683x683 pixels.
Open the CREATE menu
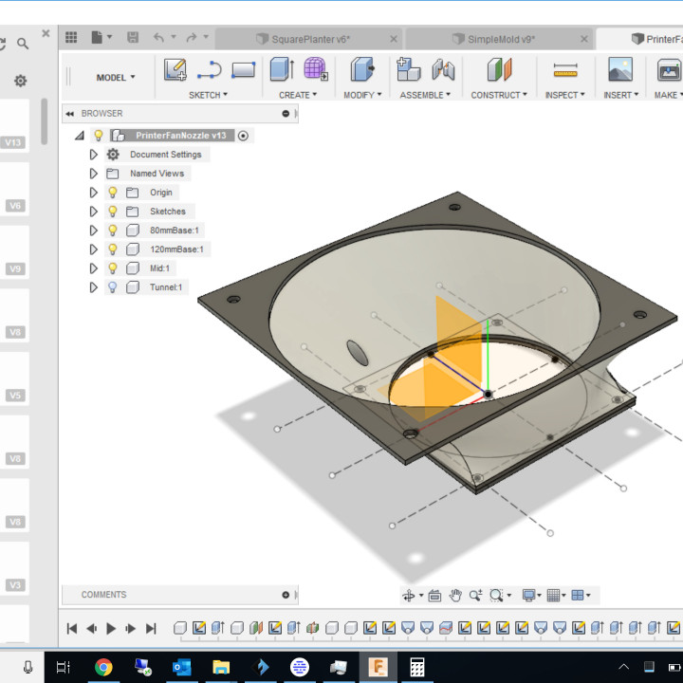(x=298, y=95)
